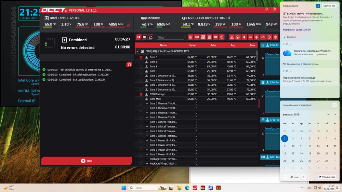The width and height of the screenshot is (342, 192).
Task: Check the Package/Ring Critical checkbox
Action: [x=141, y=163]
